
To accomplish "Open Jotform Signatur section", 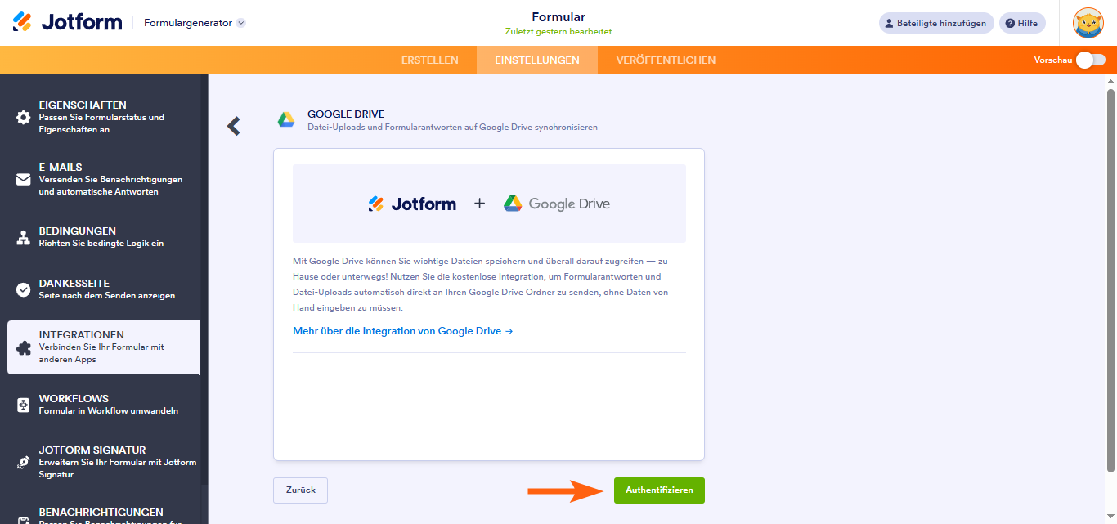I will pos(104,462).
